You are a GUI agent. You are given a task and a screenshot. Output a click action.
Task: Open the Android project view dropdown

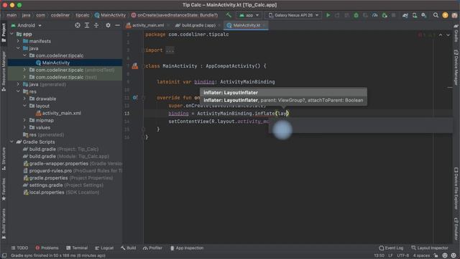pyautogui.click(x=27, y=26)
